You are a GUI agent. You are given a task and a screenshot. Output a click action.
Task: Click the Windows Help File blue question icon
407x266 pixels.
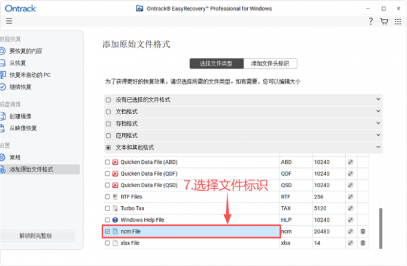116,220
